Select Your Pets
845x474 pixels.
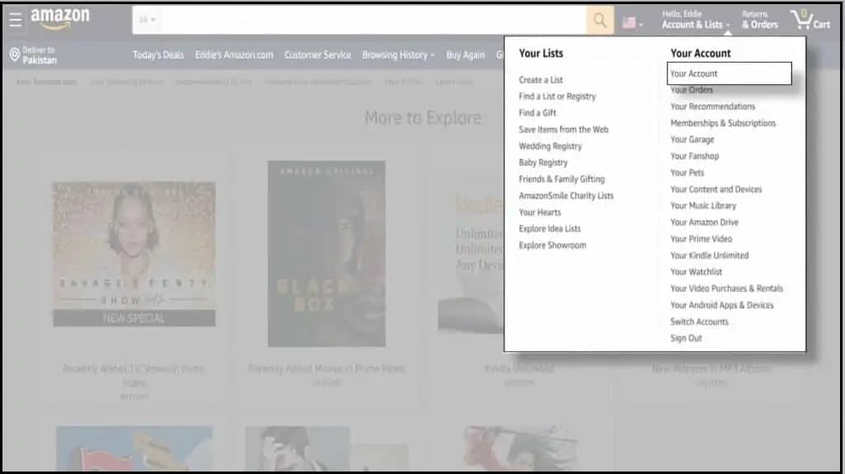[x=687, y=173]
